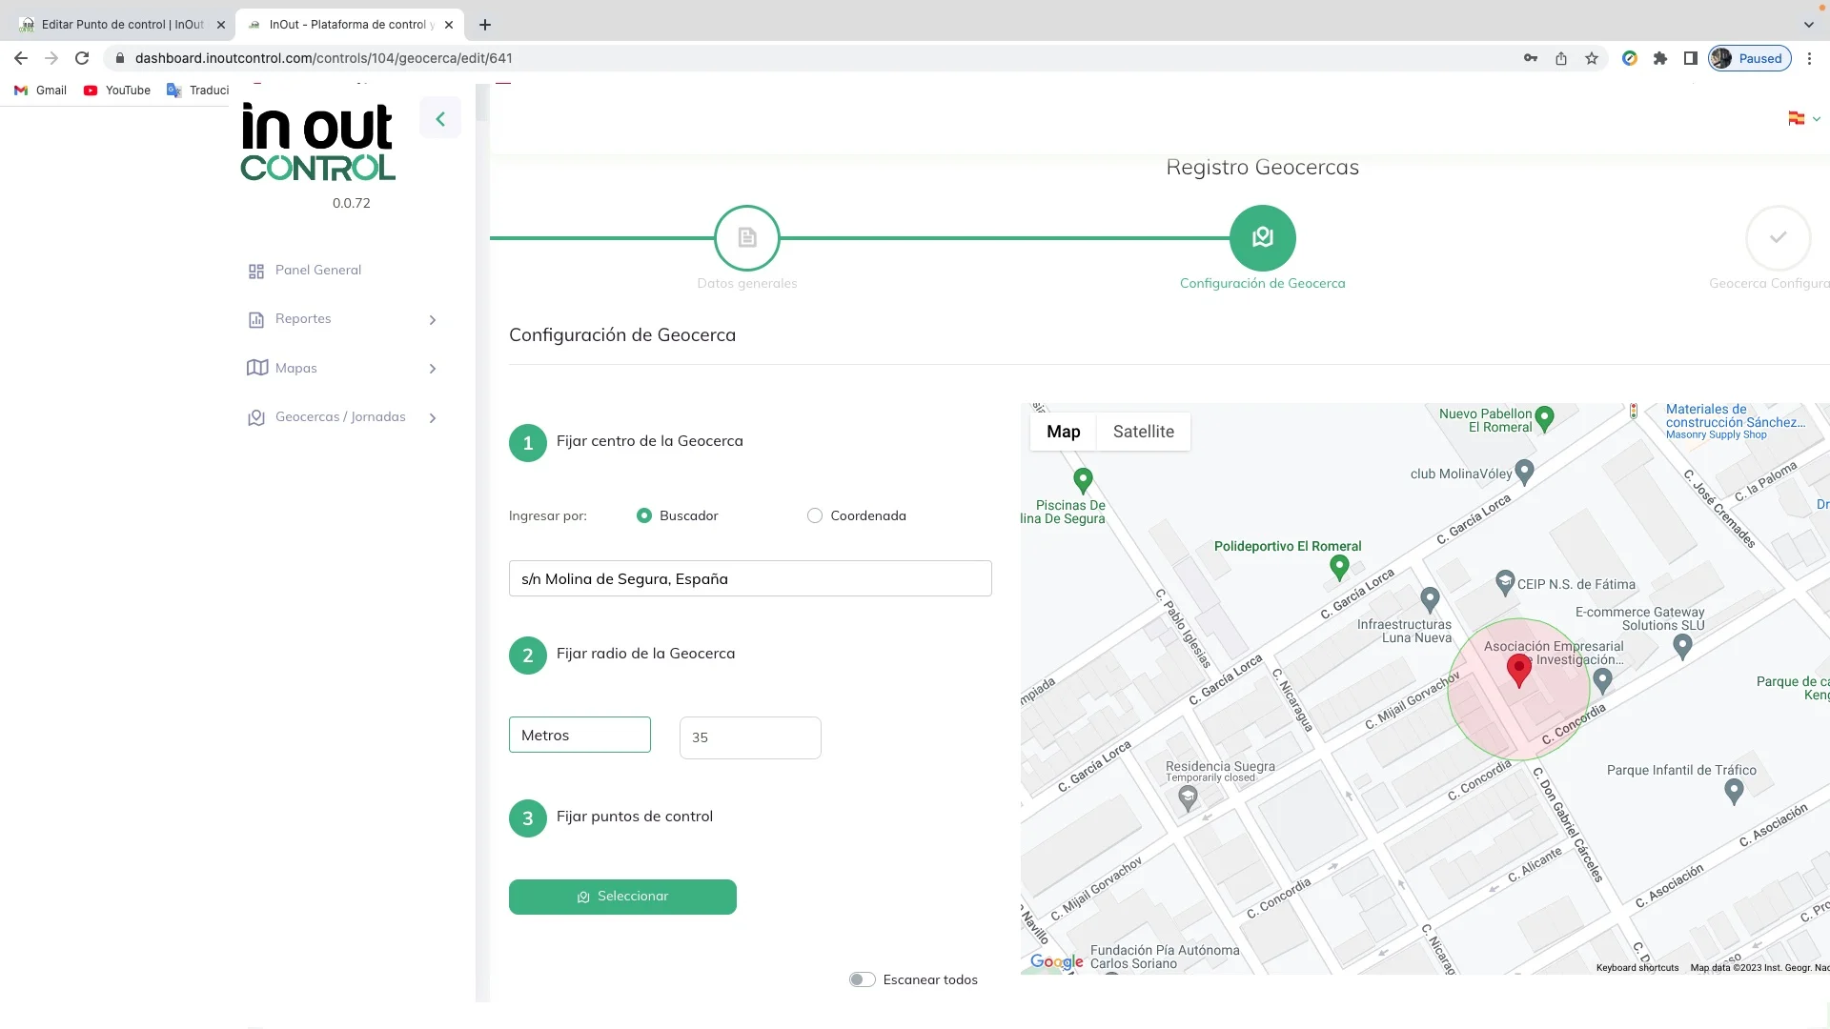The image size is (1830, 1029).
Task: Switch map to Satellite view
Action: click(1144, 432)
